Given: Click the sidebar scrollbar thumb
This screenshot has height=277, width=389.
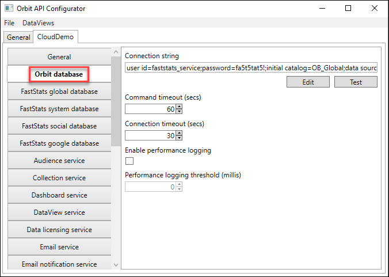Looking at the screenshot, I should coord(116,101).
